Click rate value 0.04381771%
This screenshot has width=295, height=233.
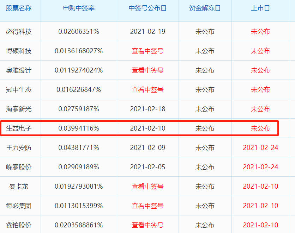[x=79, y=147]
